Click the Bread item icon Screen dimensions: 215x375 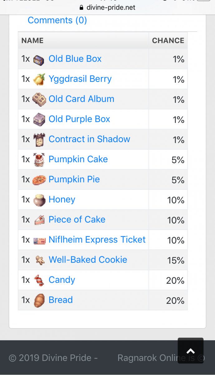pyautogui.click(x=39, y=300)
